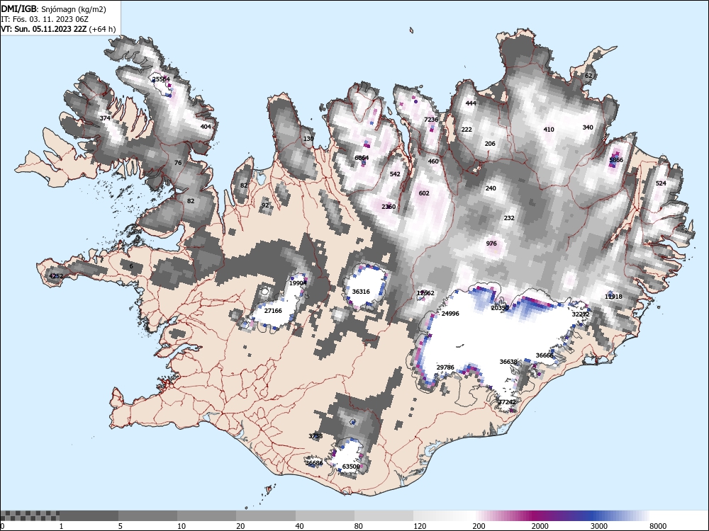
Task: Click the snow value 524 on the map
Action: tap(661, 183)
